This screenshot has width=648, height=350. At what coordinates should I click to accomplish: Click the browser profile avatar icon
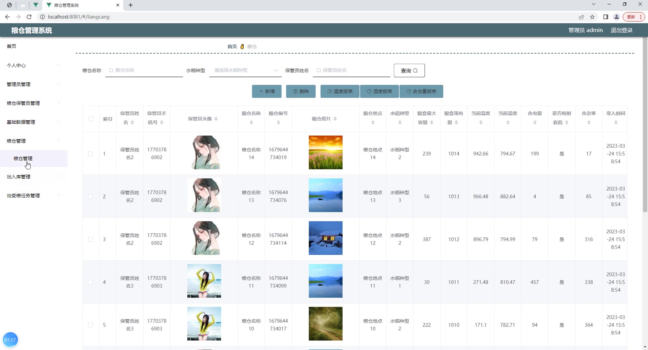tap(617, 17)
